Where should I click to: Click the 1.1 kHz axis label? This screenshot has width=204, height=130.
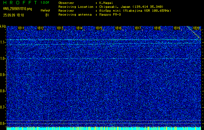(x=3, y=42)
